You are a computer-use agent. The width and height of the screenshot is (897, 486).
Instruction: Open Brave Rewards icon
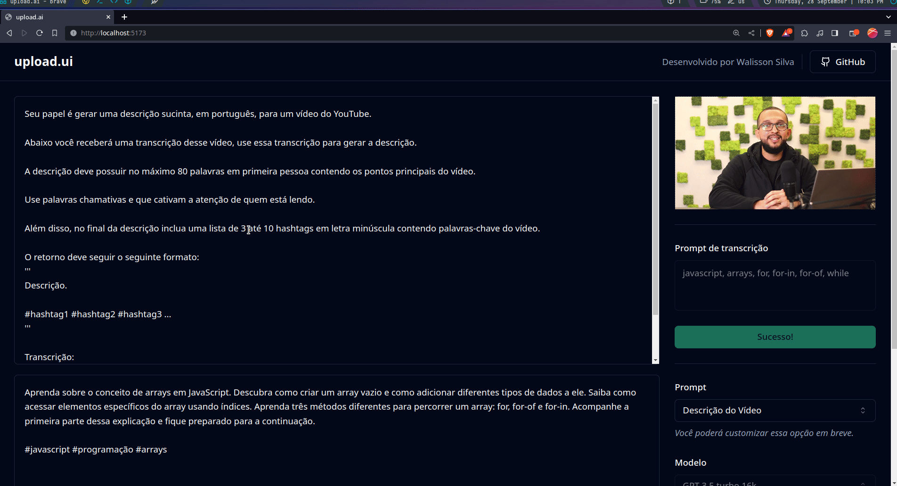pos(787,33)
